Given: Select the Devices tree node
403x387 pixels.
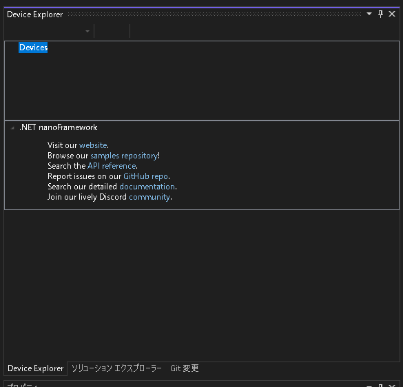Looking at the screenshot, I should (x=33, y=48).
